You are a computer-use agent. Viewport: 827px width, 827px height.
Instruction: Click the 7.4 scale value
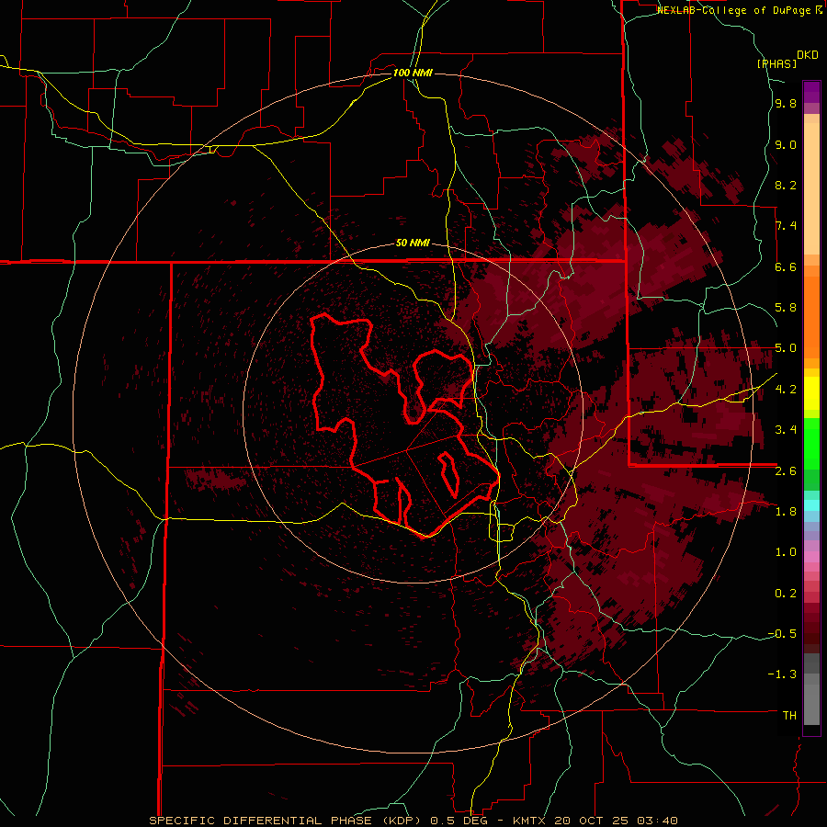pyautogui.click(x=786, y=226)
